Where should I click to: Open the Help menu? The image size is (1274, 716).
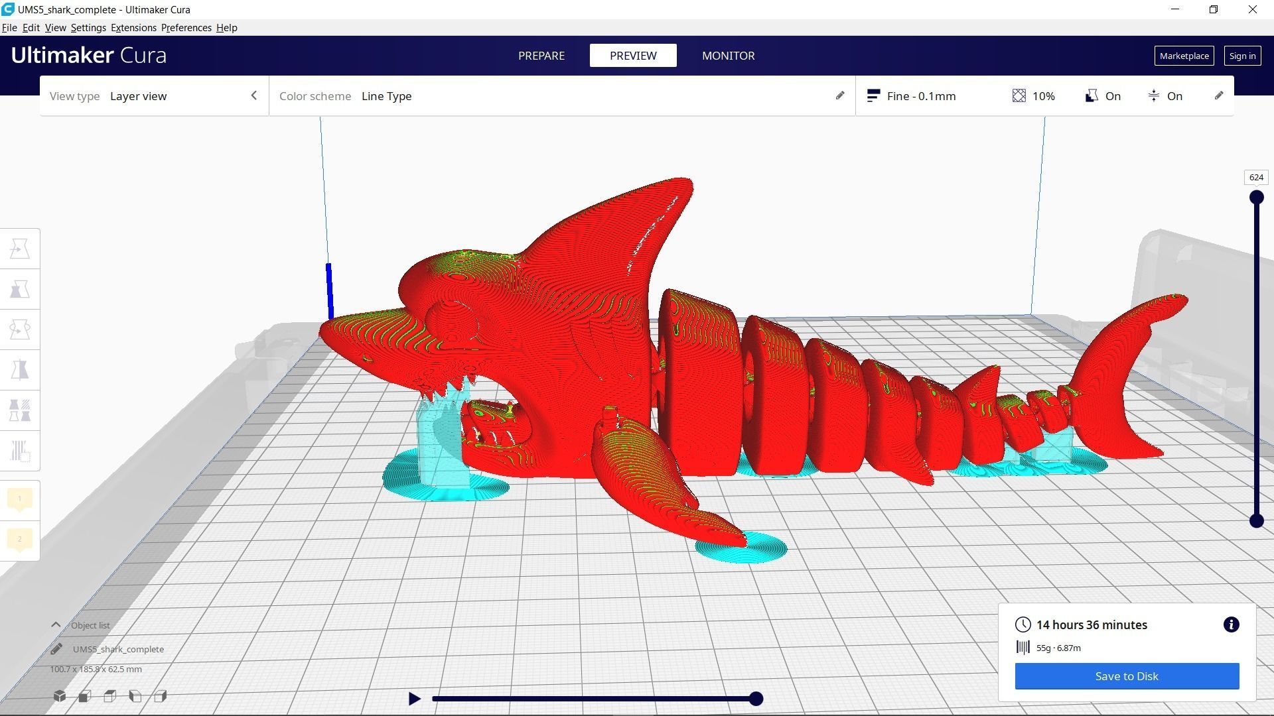(226, 28)
